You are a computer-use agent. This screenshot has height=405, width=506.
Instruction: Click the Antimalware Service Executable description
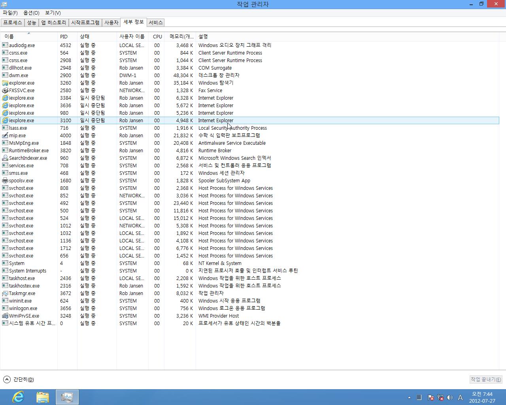232,143
